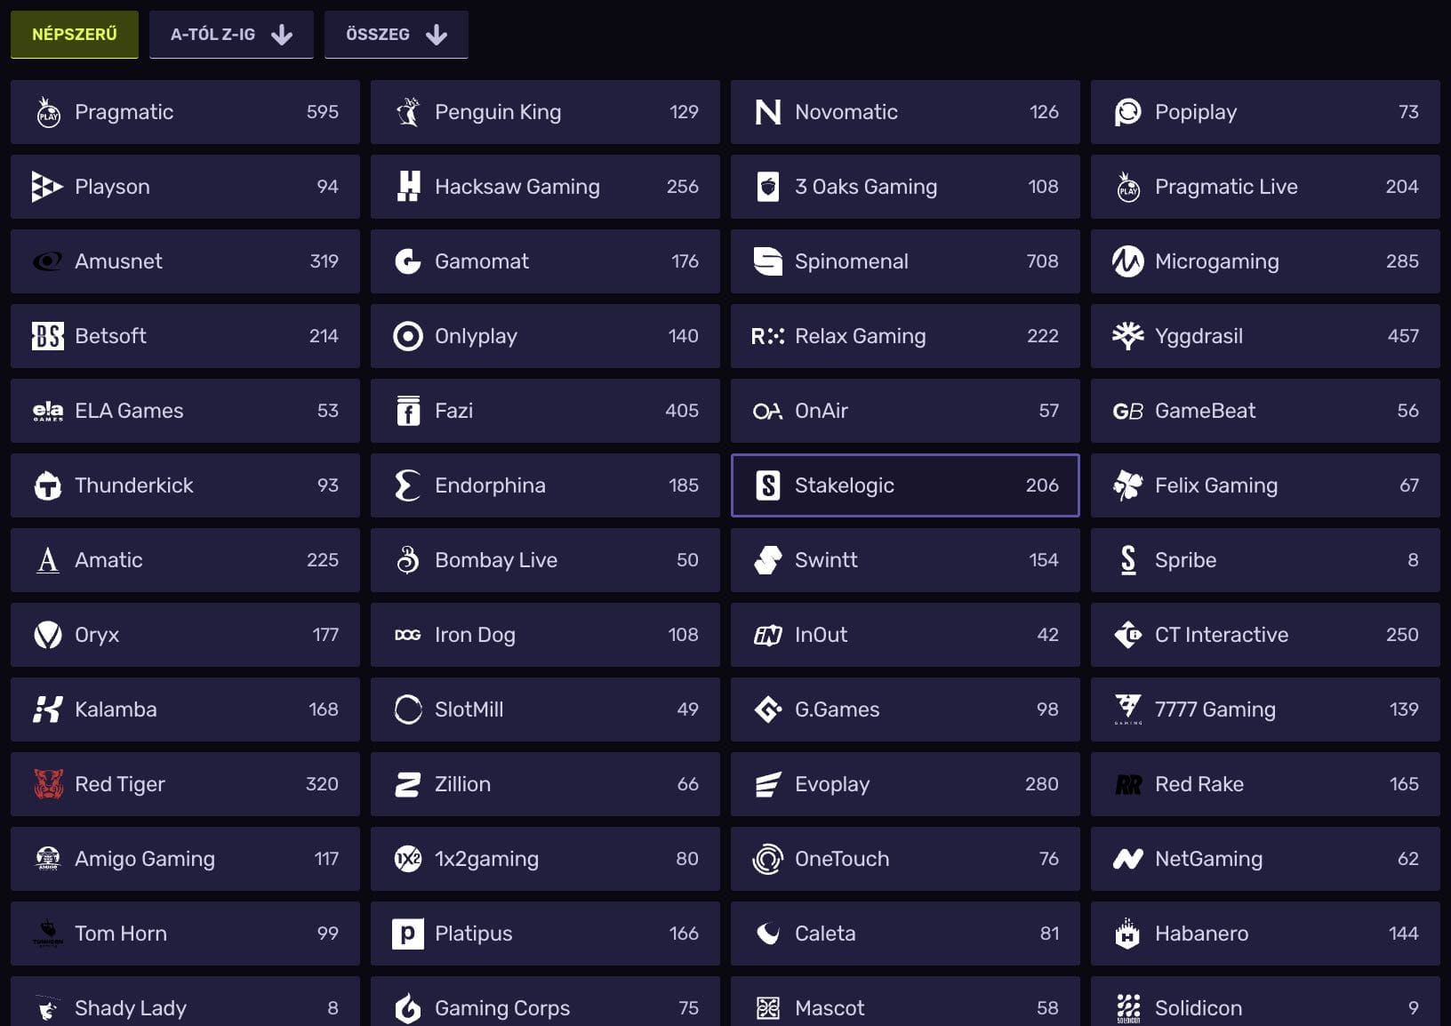Select the Népszerű sorting tab
1451x1026 pixels.
(x=75, y=35)
